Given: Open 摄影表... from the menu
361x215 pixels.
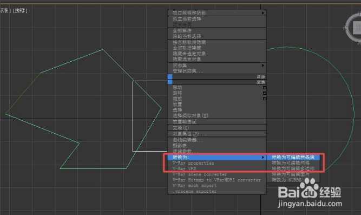Looking at the screenshot, I should [216, 146].
